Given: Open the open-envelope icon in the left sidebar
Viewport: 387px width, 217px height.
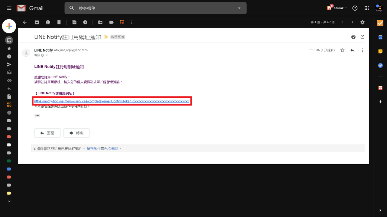Looking at the screenshot, I should [x=9, y=72].
